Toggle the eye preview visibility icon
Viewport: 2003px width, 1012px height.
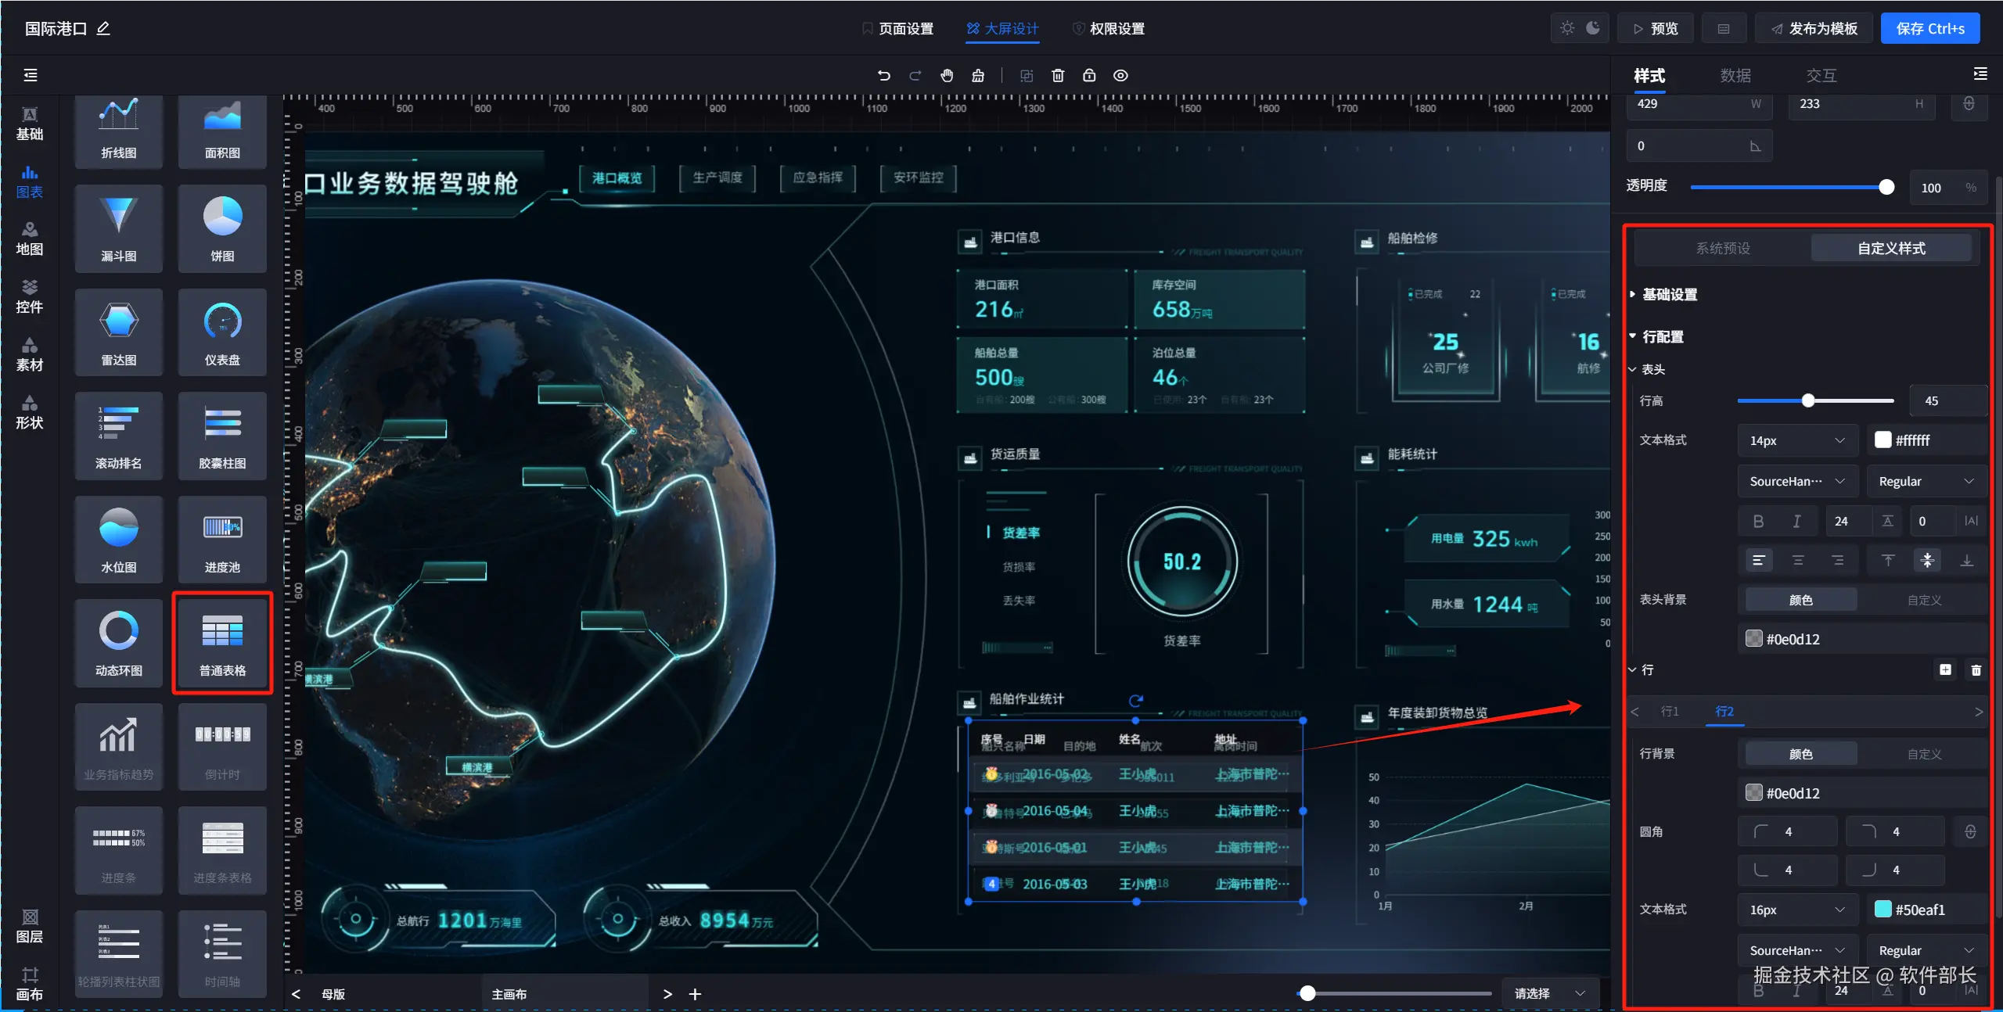tap(1120, 75)
